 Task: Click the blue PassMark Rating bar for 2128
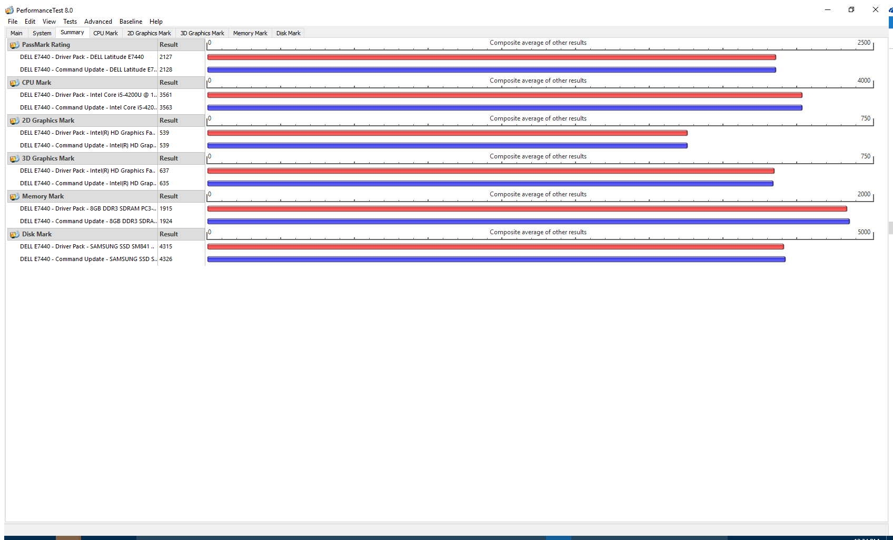coord(492,69)
